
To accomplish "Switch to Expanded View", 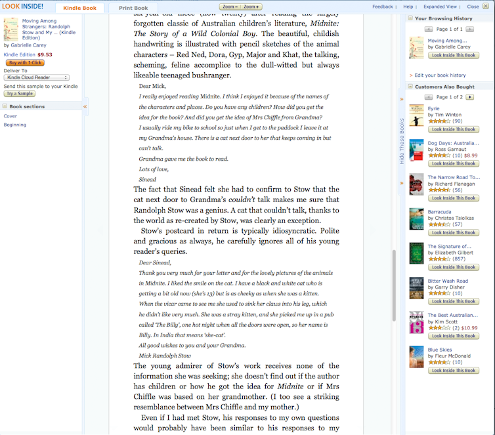I will [440, 7].
